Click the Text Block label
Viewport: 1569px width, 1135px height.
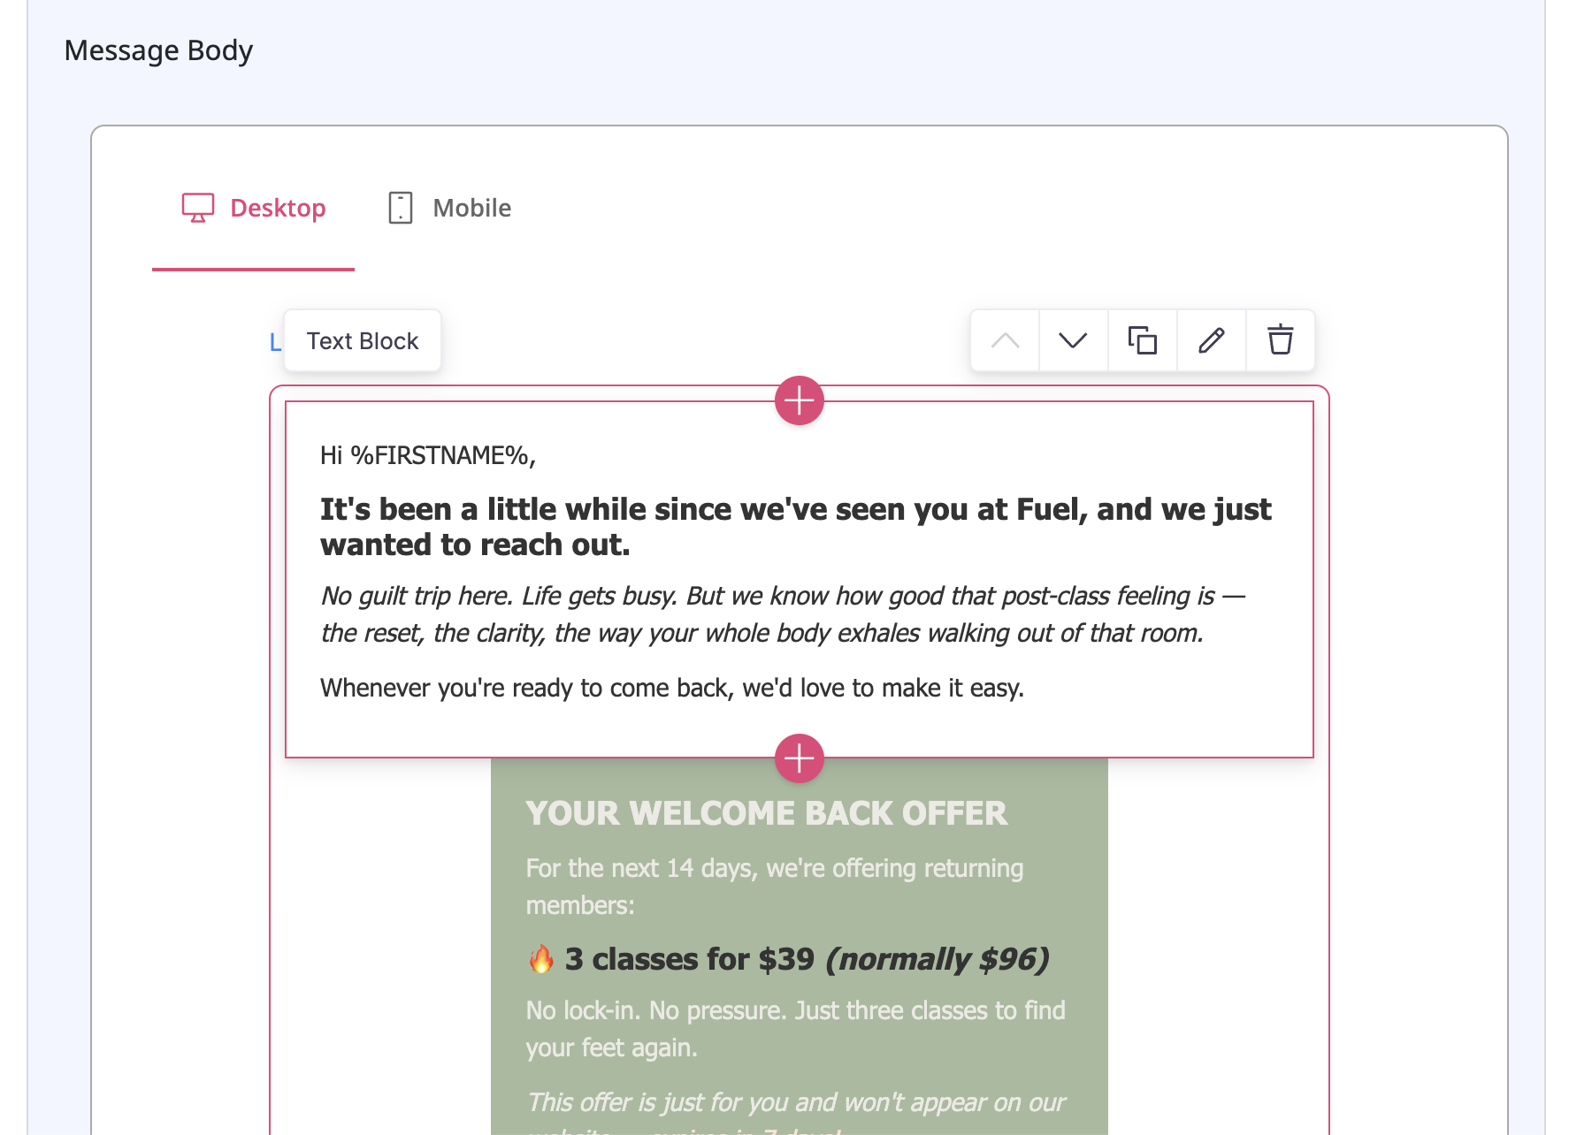pyautogui.click(x=363, y=341)
